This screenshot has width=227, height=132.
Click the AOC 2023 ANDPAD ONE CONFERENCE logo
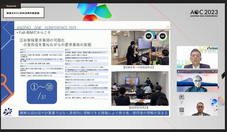pyautogui.click(x=204, y=13)
